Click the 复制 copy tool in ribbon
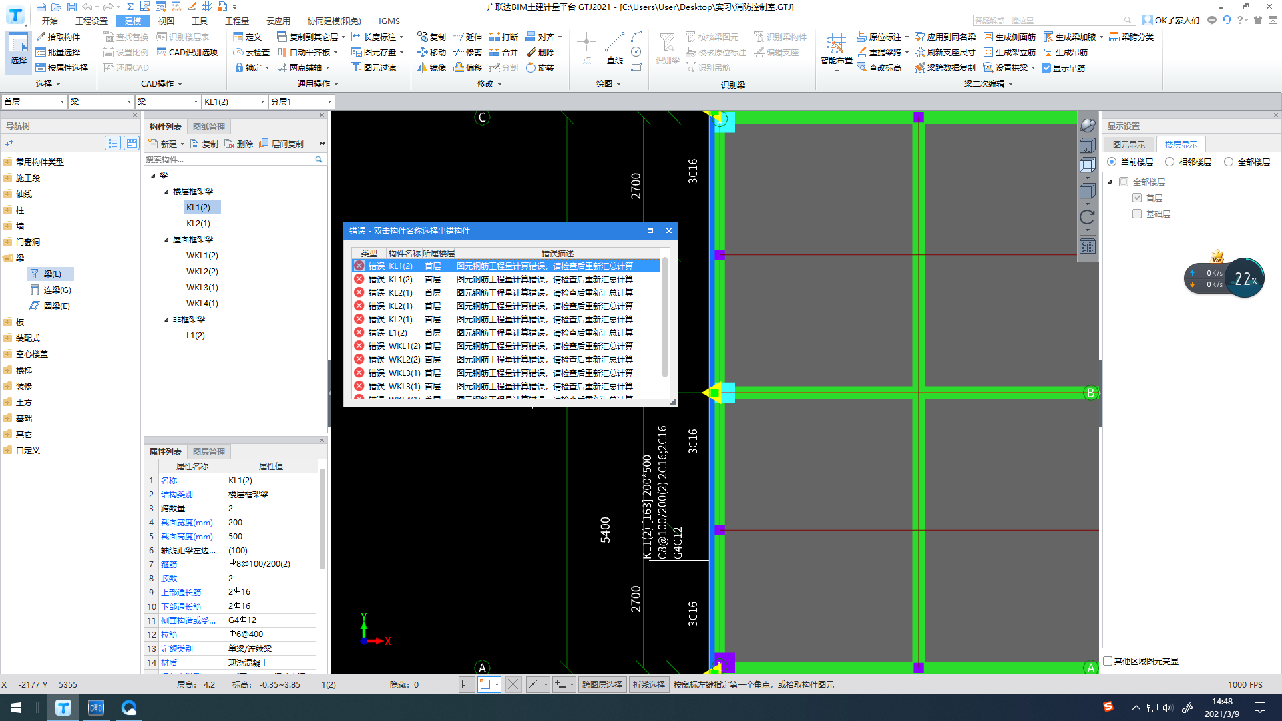 pos(431,37)
